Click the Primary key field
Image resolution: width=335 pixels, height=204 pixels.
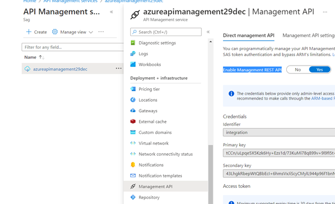(279, 153)
